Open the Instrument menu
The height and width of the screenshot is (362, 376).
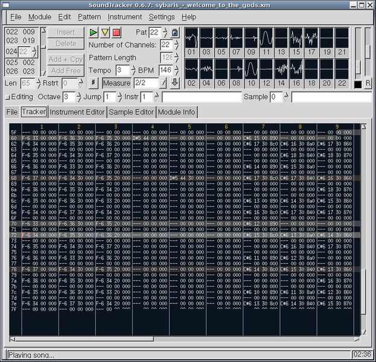tap(125, 17)
